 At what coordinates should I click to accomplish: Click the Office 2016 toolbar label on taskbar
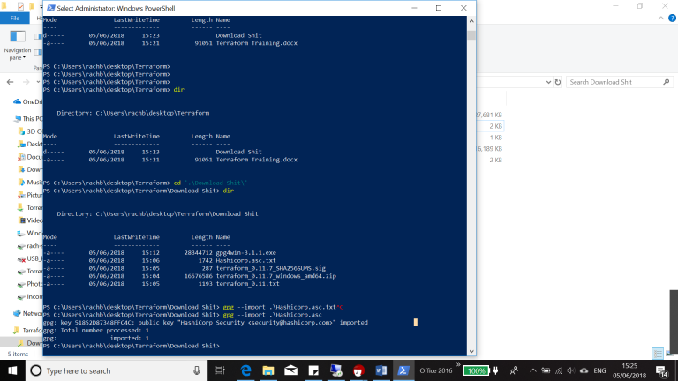pos(436,370)
